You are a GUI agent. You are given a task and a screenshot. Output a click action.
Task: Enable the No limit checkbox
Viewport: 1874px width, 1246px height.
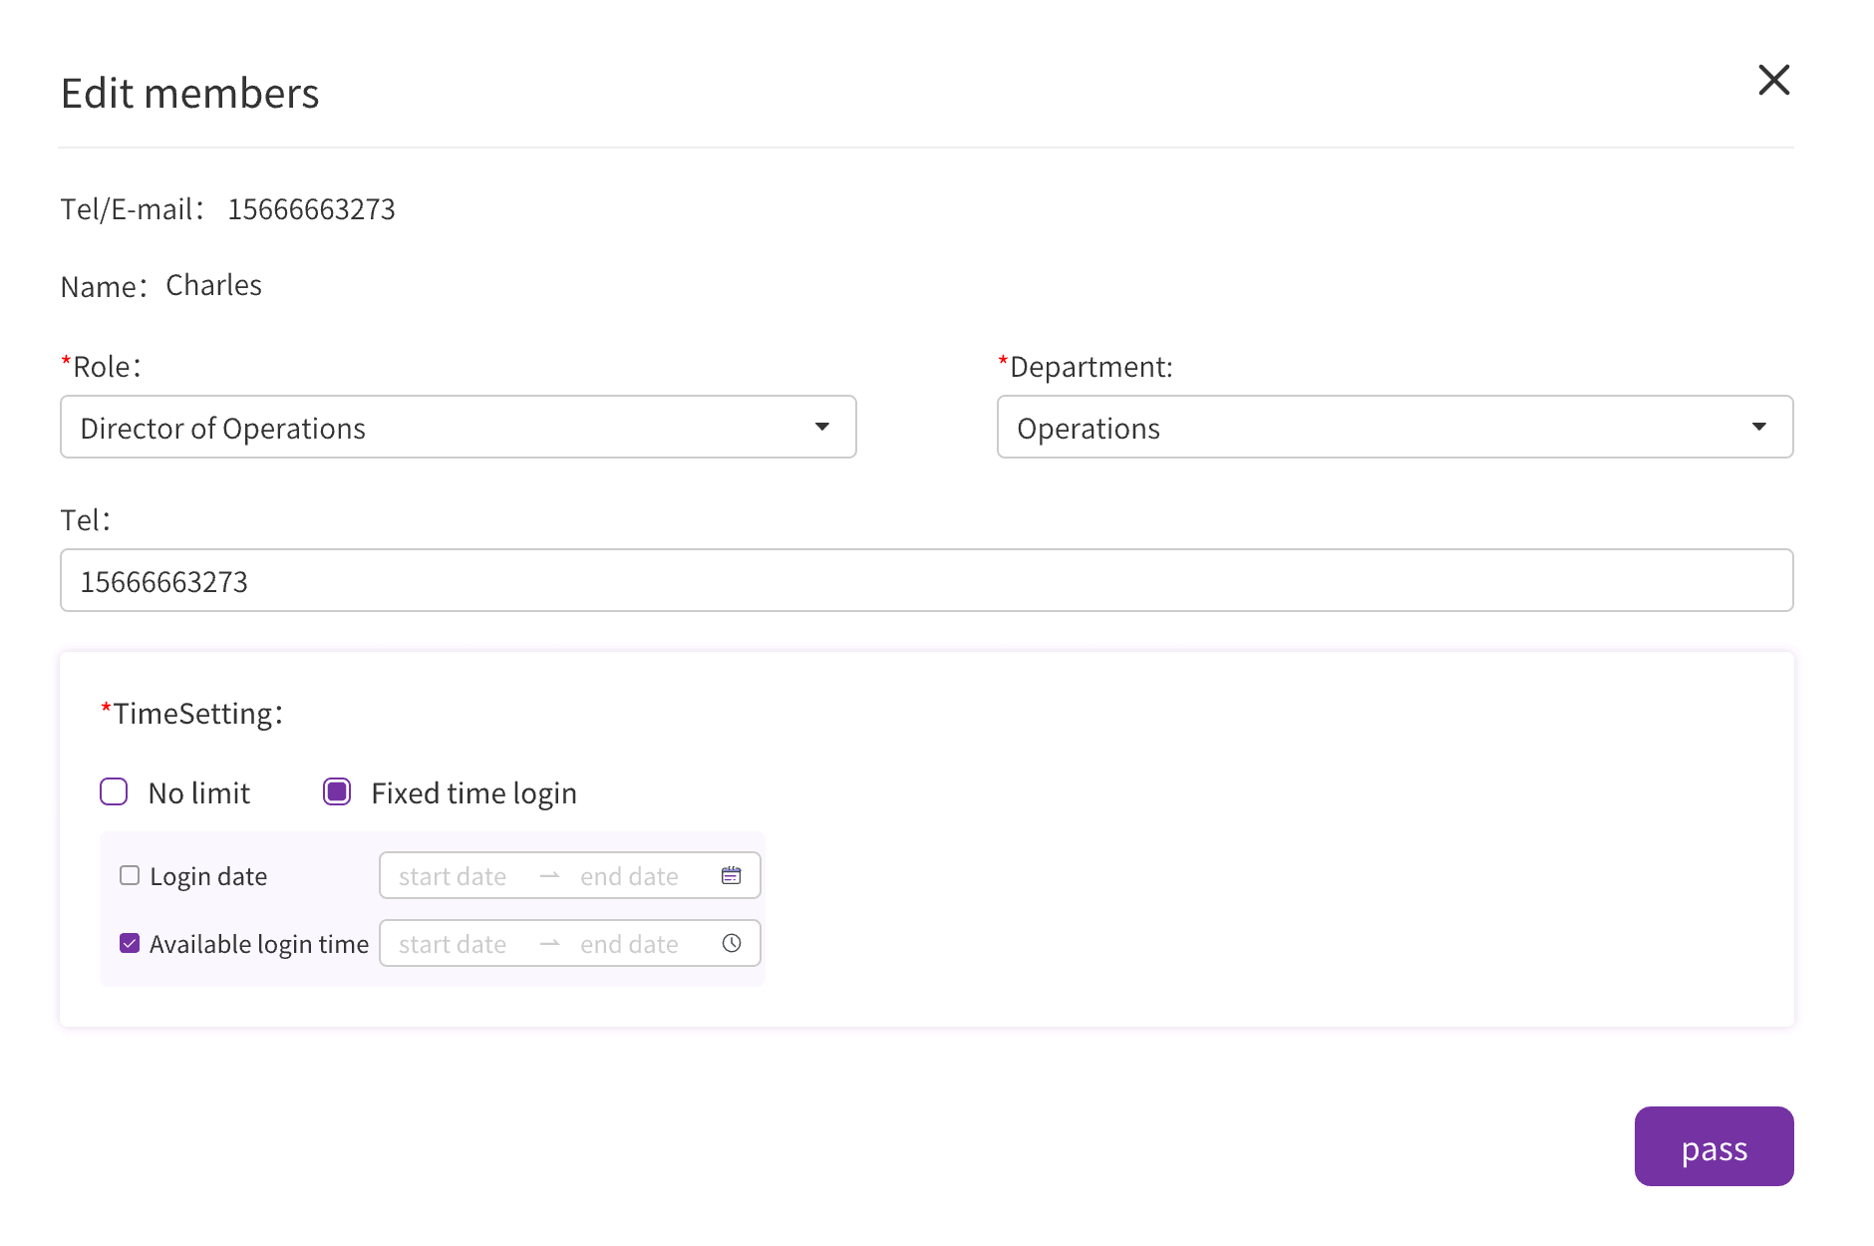click(114, 791)
